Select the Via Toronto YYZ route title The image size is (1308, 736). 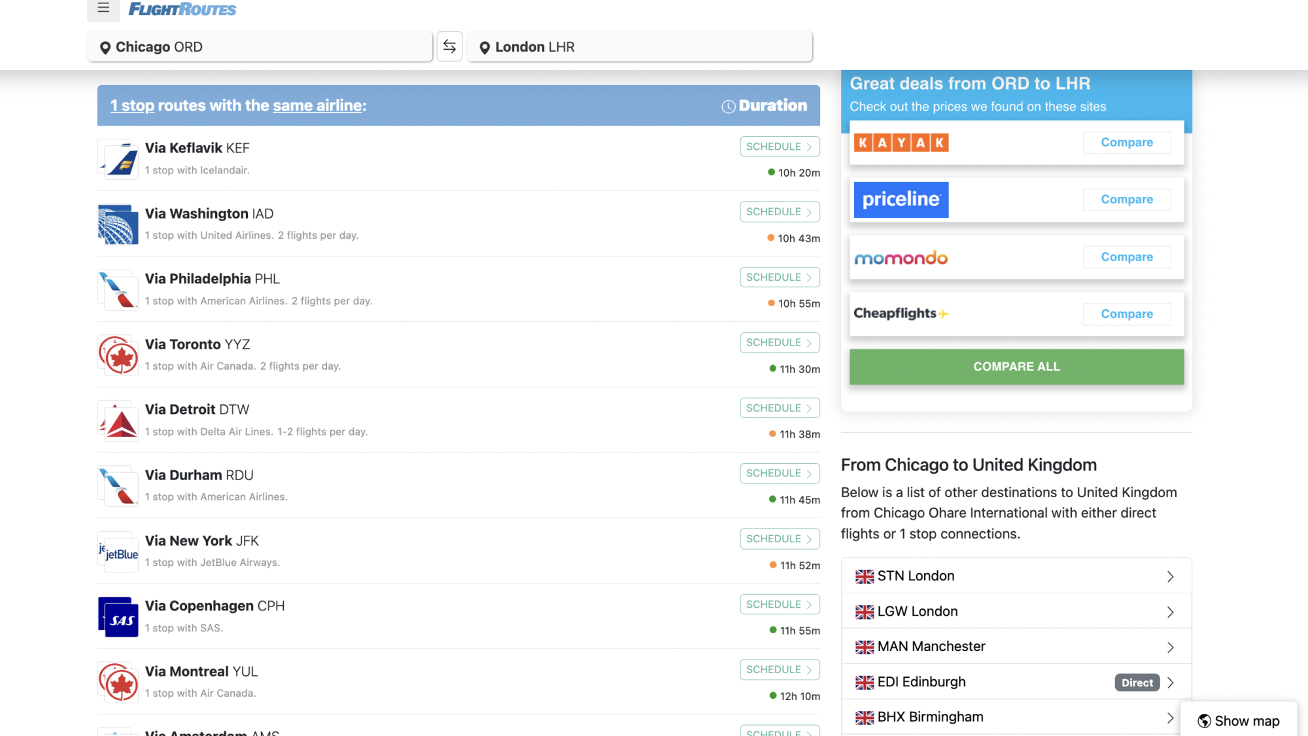198,344
